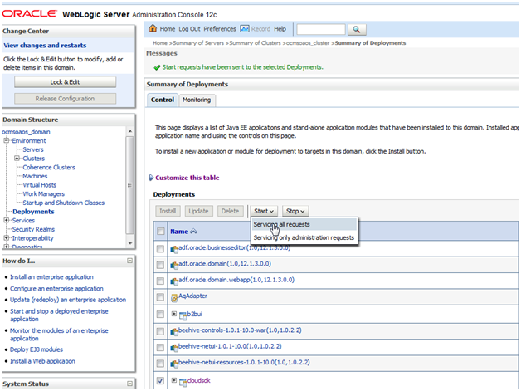Click the Domain Structure scrollbar thumb
The height and width of the screenshot is (391, 521).
(130, 185)
